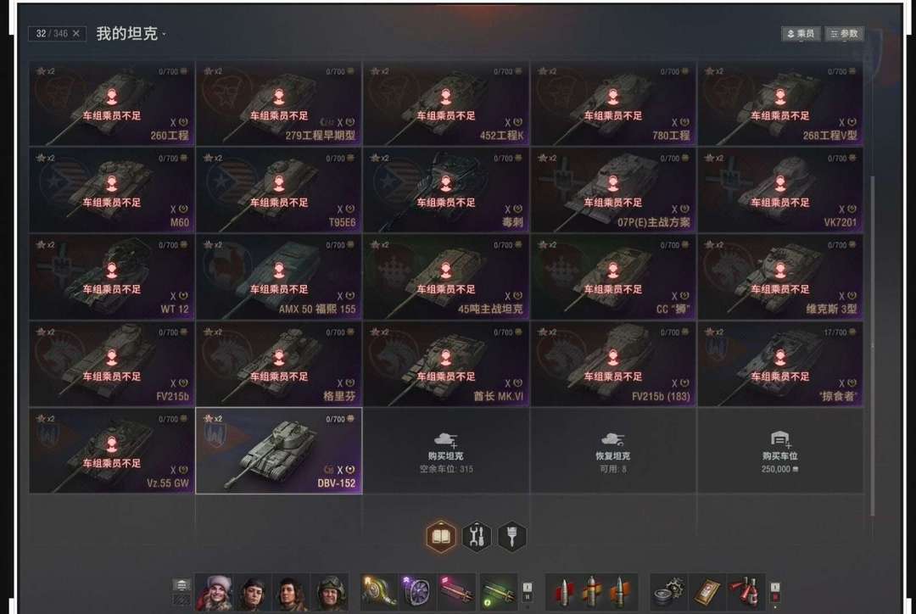Viewport: 916px width, 614px height.
Task: Open the wrench and screwdriver maintenance icon
Action: 477,536
